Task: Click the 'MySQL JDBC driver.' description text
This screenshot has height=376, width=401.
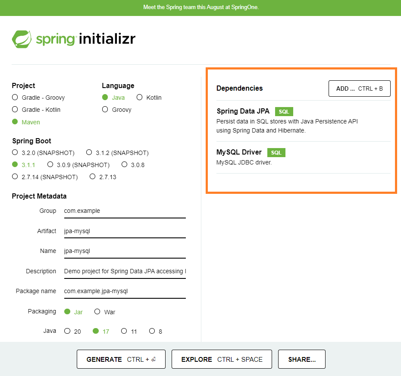Action: [x=244, y=163]
